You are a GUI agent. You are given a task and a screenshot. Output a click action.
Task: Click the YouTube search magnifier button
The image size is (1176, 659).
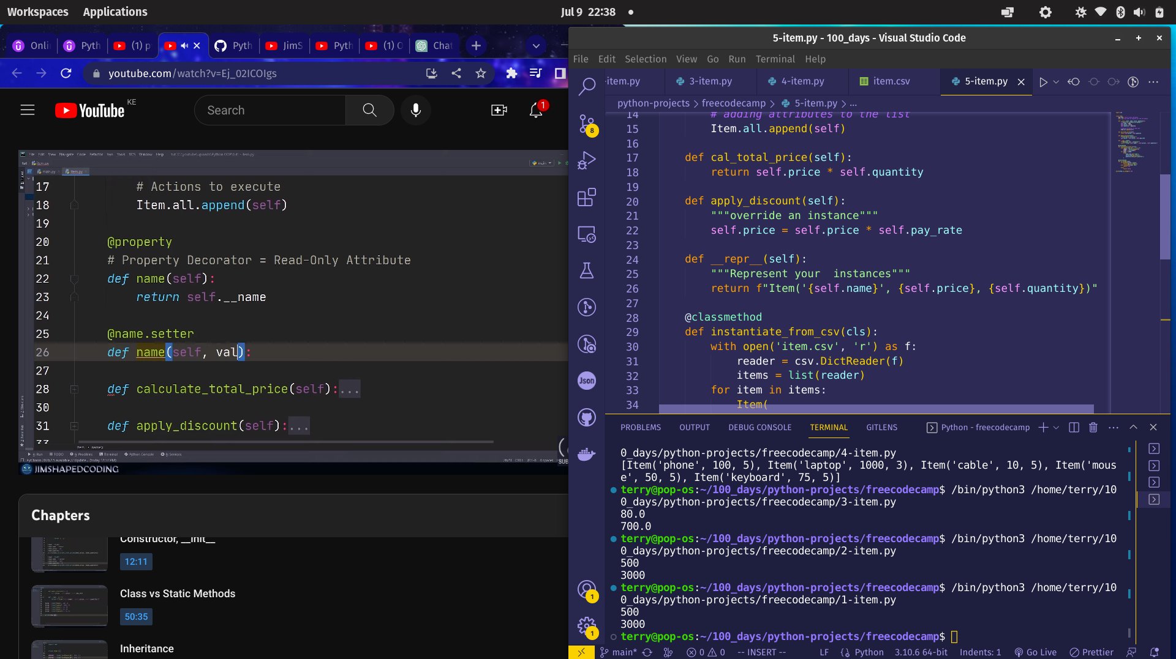click(x=369, y=110)
